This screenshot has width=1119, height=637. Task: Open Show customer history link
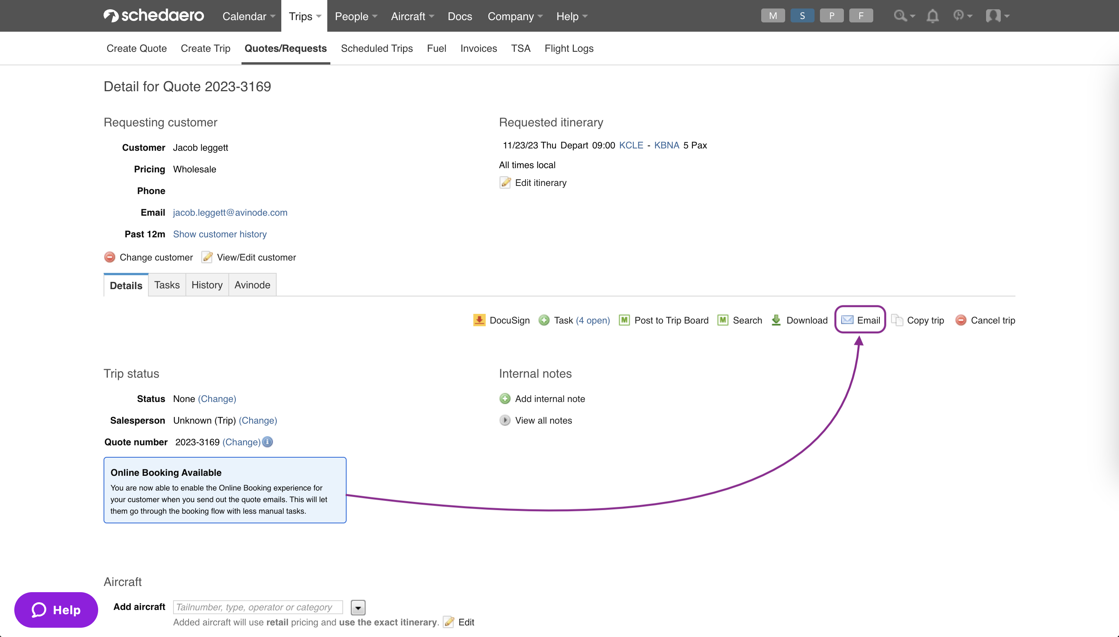219,234
